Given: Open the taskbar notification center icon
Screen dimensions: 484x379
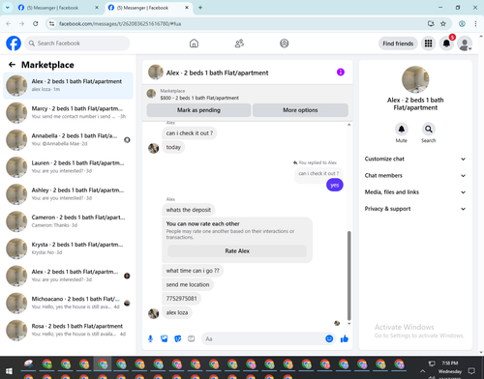Looking at the screenshot, I should (471, 371).
